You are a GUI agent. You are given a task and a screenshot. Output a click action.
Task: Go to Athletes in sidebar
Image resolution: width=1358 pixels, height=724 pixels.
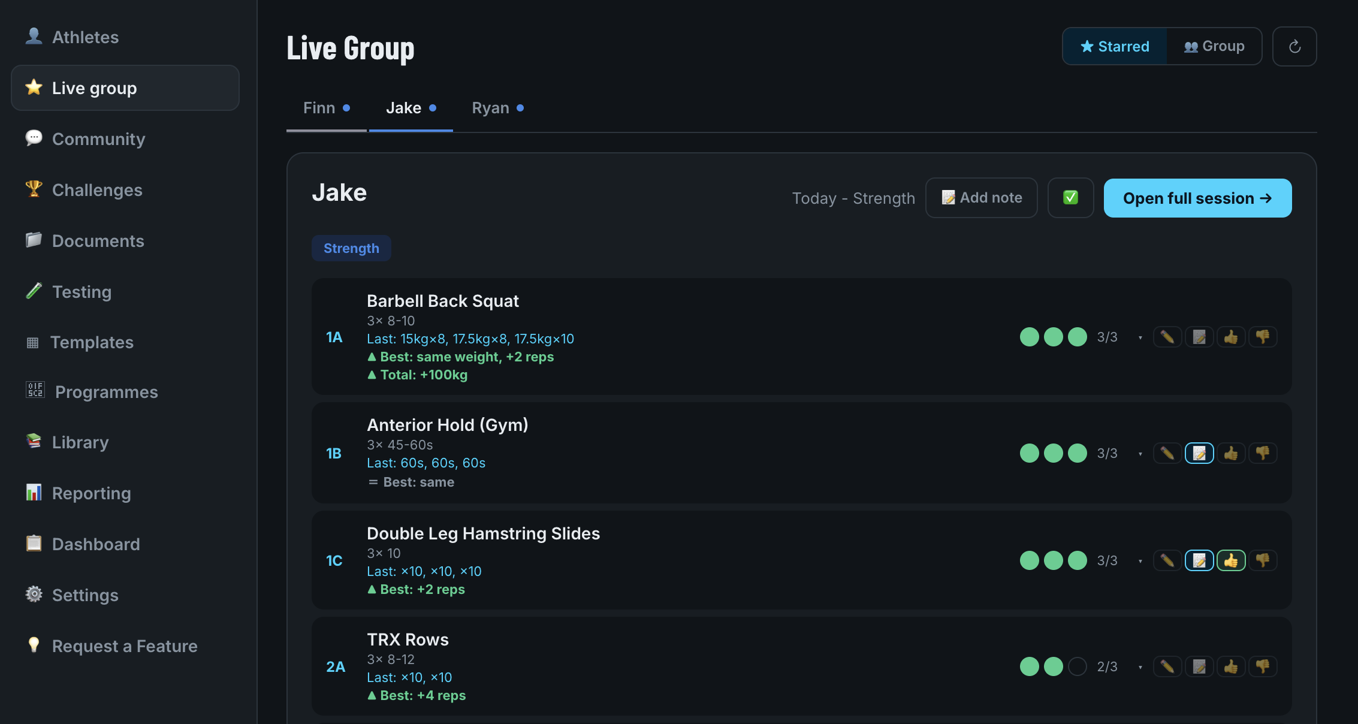click(125, 37)
